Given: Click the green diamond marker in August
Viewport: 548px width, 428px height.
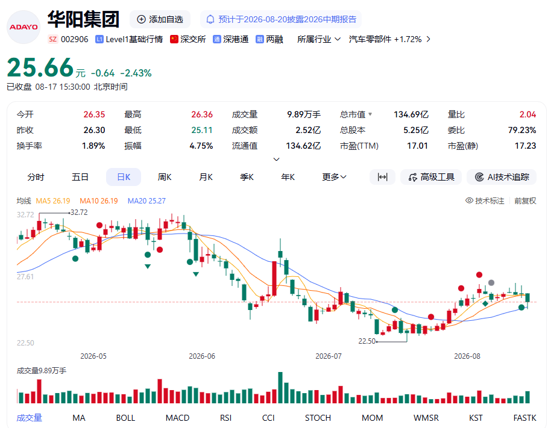Looking at the screenshot, I should pos(485,304).
